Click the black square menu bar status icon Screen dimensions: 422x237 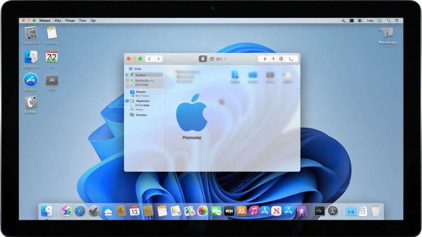(352, 21)
